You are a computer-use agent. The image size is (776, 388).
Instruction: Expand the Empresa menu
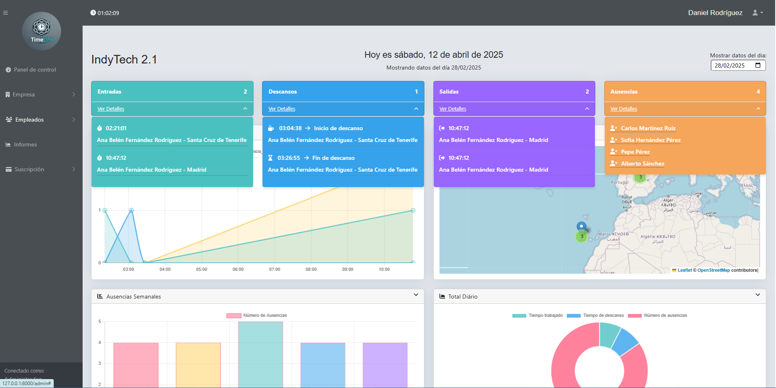point(41,94)
